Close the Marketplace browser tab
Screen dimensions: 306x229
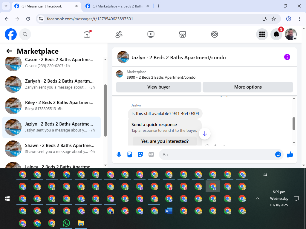pyautogui.click(x=148, y=6)
